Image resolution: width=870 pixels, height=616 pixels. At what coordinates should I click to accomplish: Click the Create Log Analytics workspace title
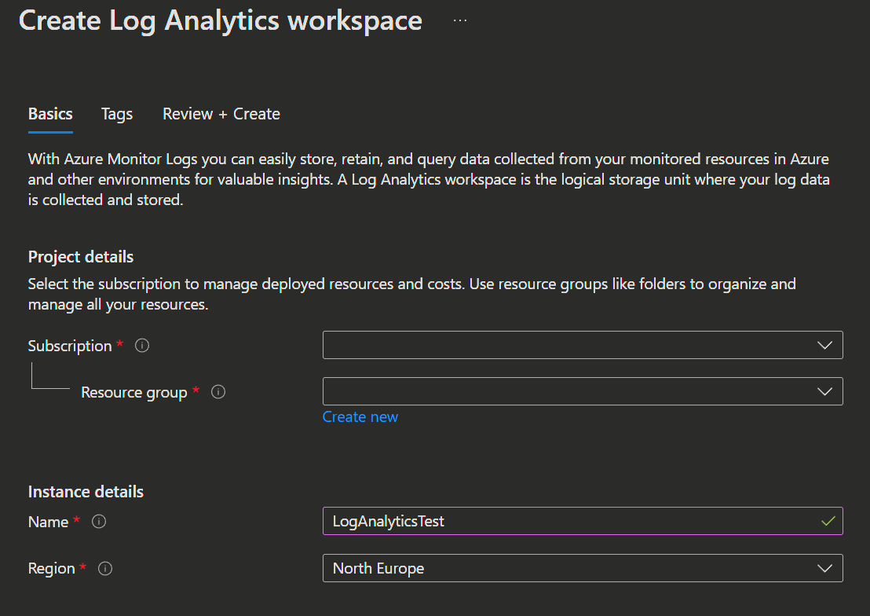(221, 21)
